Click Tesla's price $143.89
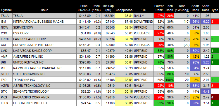The height and width of the screenshot is (106, 219). [85, 16]
